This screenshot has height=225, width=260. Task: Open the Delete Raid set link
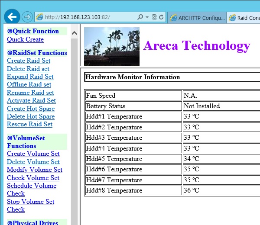(28, 69)
